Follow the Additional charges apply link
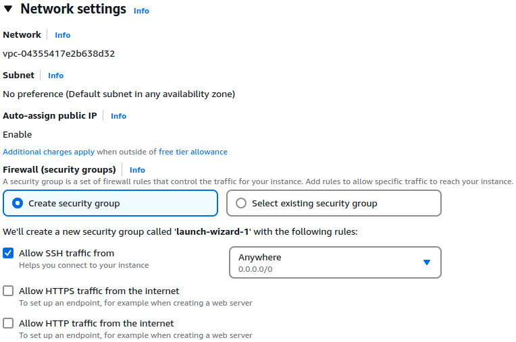516x342 pixels. tap(49, 152)
